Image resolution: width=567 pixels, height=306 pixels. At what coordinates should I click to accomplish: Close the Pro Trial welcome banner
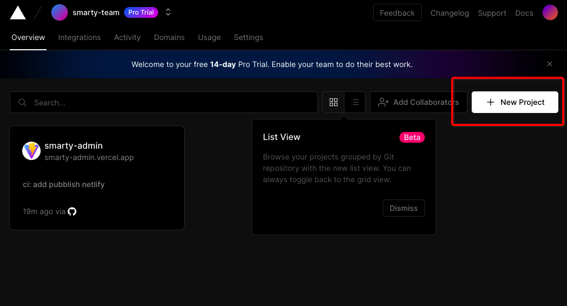550,64
